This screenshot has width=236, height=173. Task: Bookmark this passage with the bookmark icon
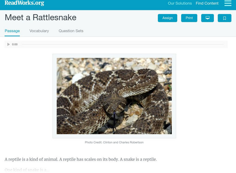[x=224, y=18]
